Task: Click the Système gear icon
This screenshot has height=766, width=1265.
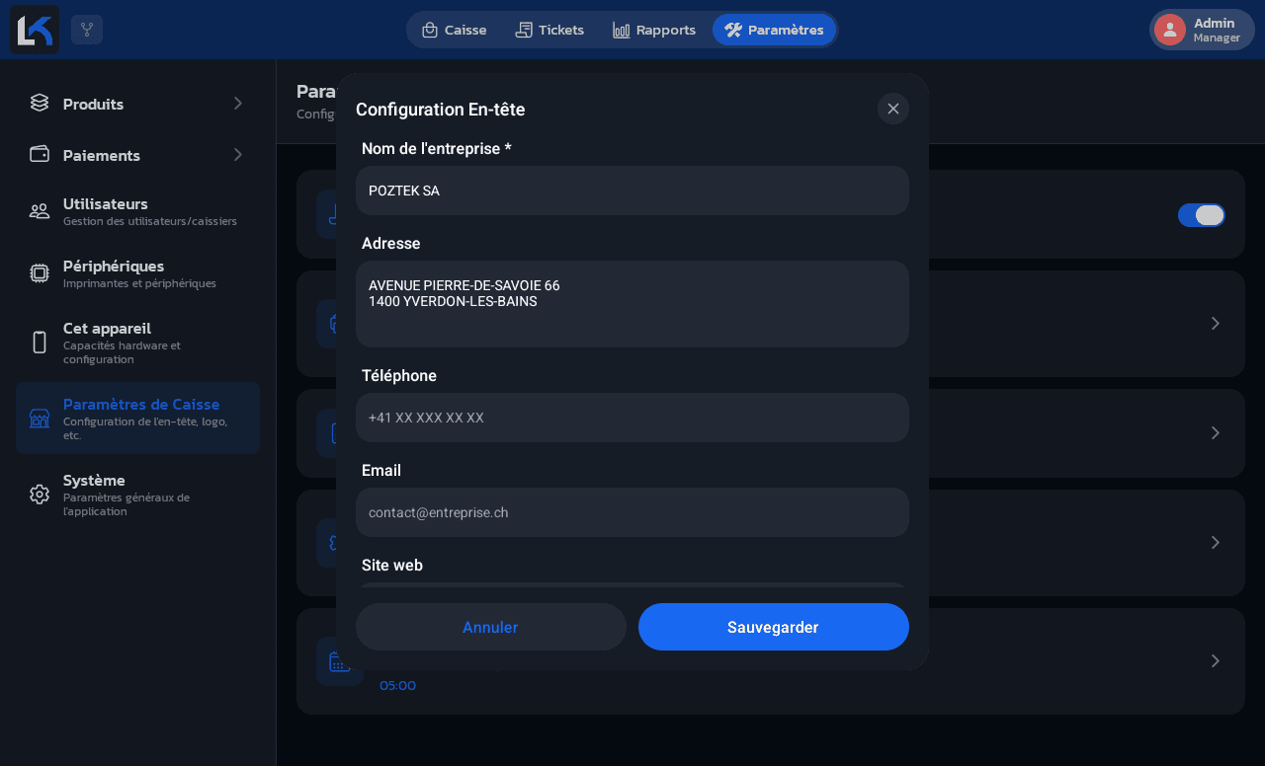Action: click(40, 495)
